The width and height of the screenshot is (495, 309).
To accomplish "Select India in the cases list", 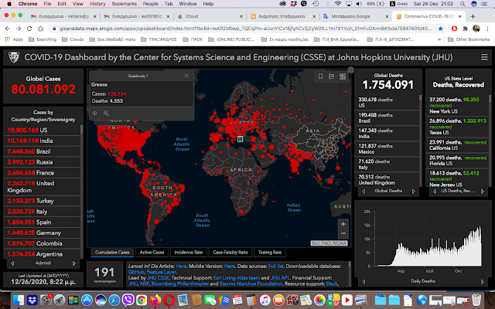I will (42, 141).
